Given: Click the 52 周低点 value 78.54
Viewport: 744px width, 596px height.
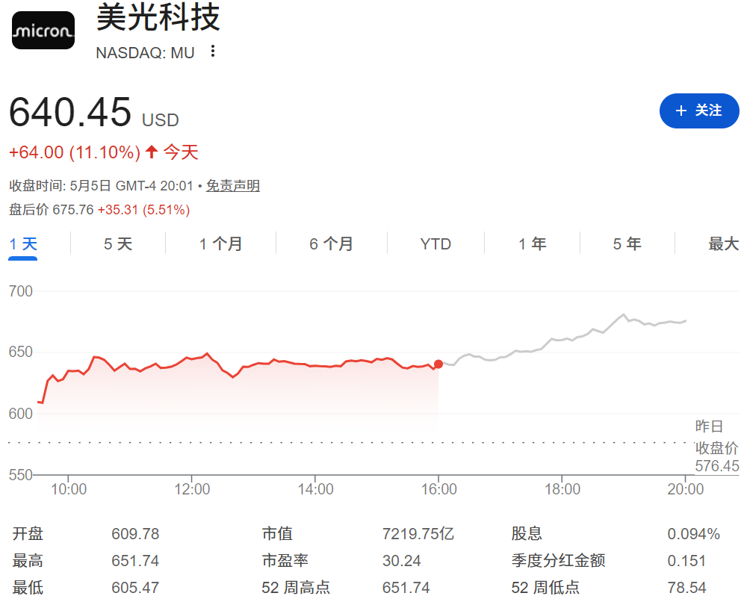Looking at the screenshot, I should (x=686, y=588).
